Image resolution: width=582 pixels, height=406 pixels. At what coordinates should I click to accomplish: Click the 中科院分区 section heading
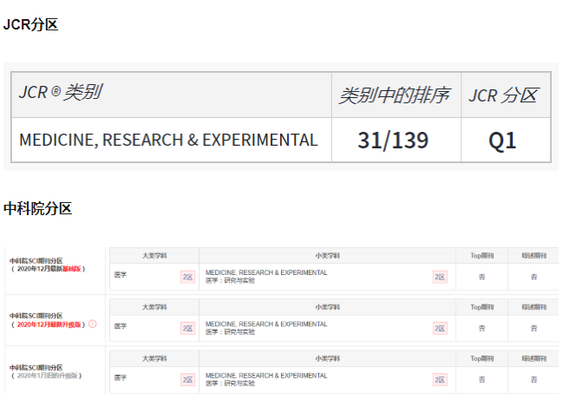[37, 208]
